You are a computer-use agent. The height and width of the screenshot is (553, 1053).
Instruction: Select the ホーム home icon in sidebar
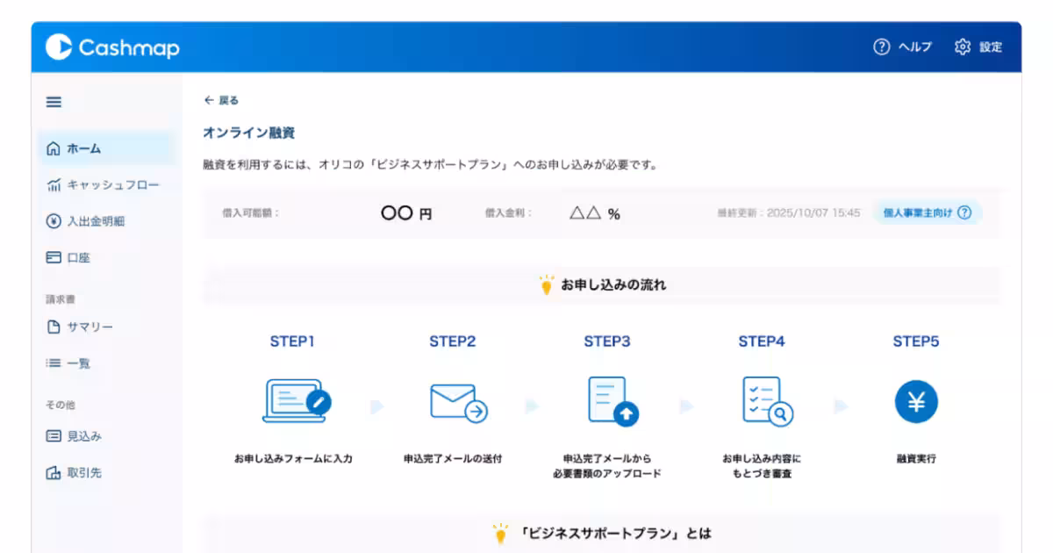click(x=53, y=148)
